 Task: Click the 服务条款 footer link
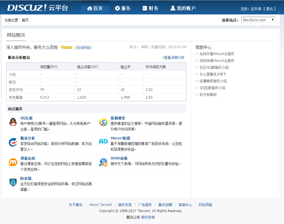pos(125,205)
